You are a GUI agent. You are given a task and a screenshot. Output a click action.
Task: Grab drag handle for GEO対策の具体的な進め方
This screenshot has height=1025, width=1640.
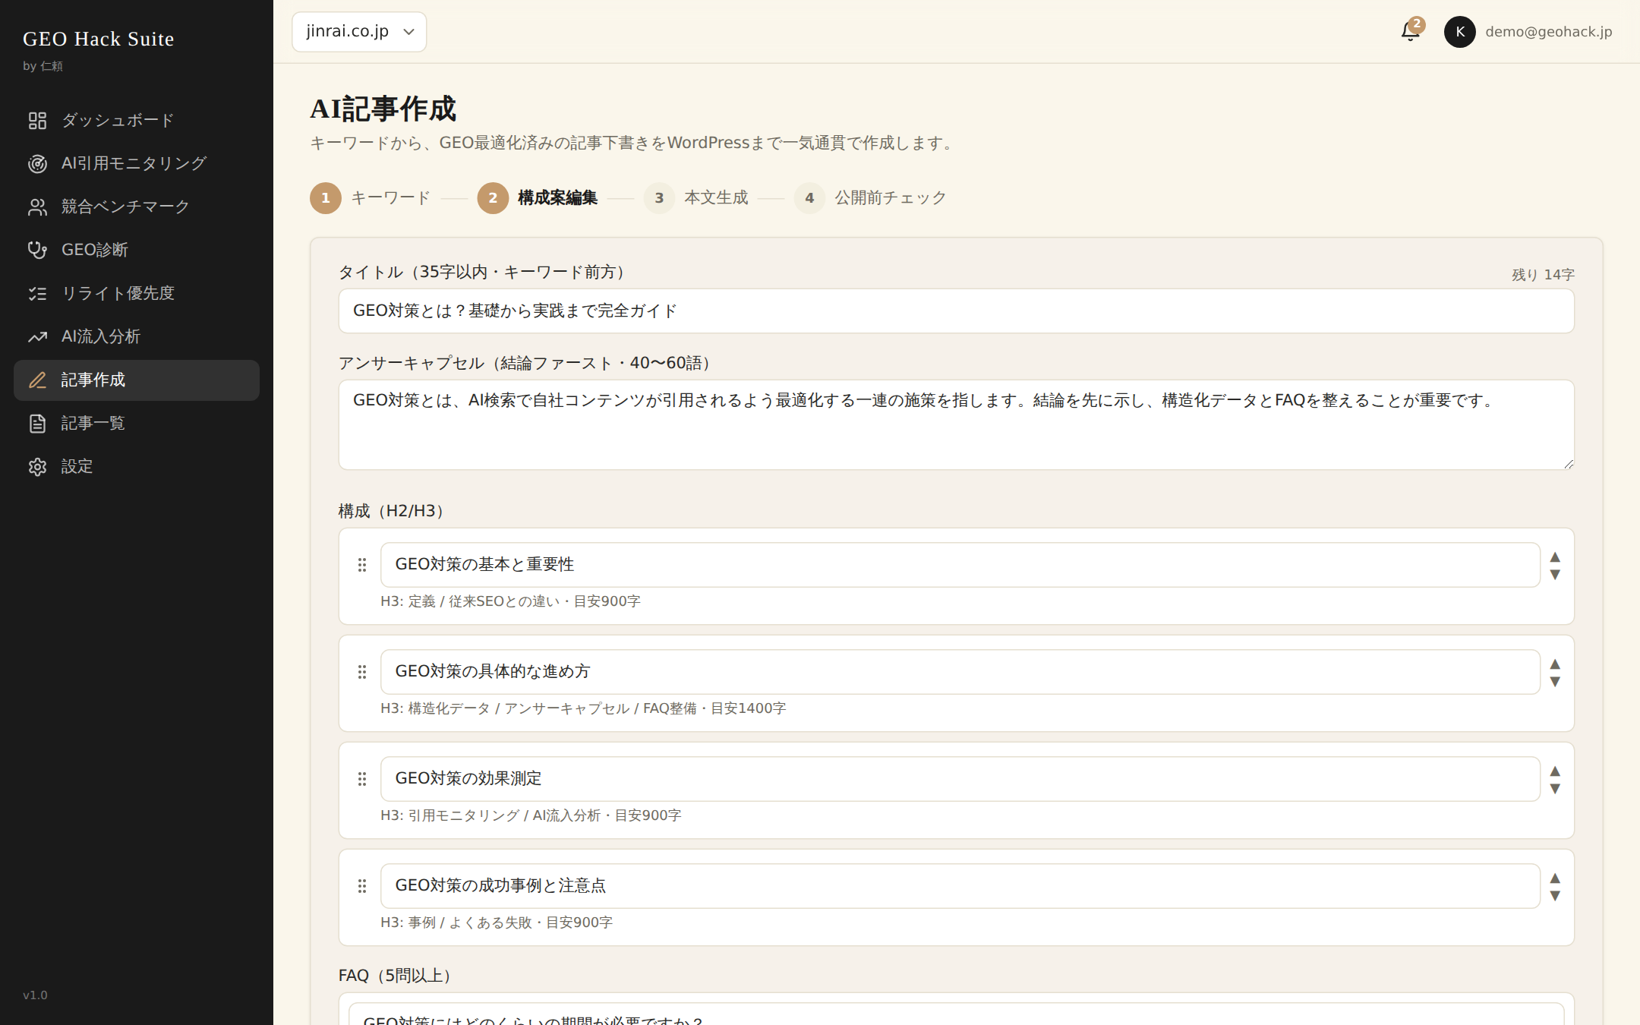coord(362,672)
